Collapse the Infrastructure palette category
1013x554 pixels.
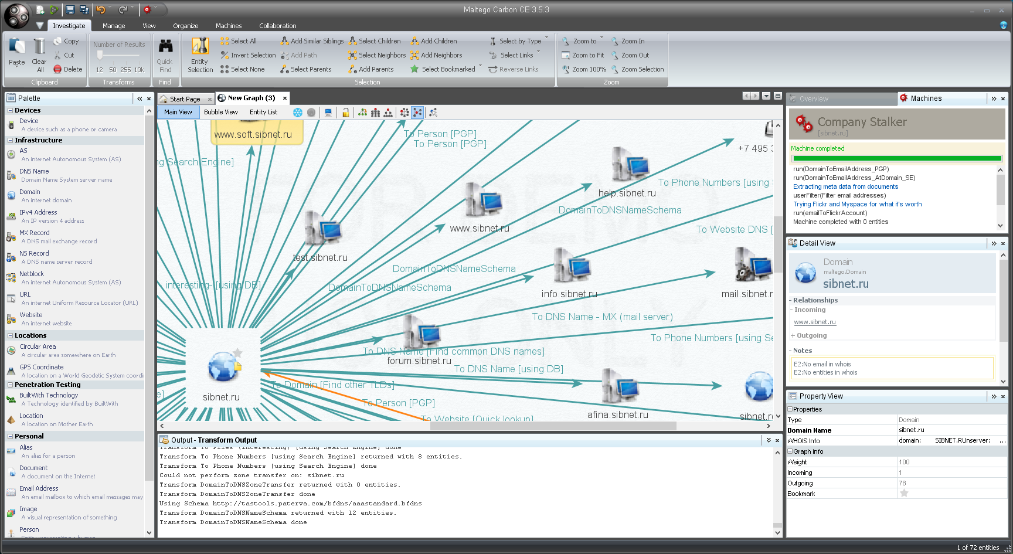[10, 141]
